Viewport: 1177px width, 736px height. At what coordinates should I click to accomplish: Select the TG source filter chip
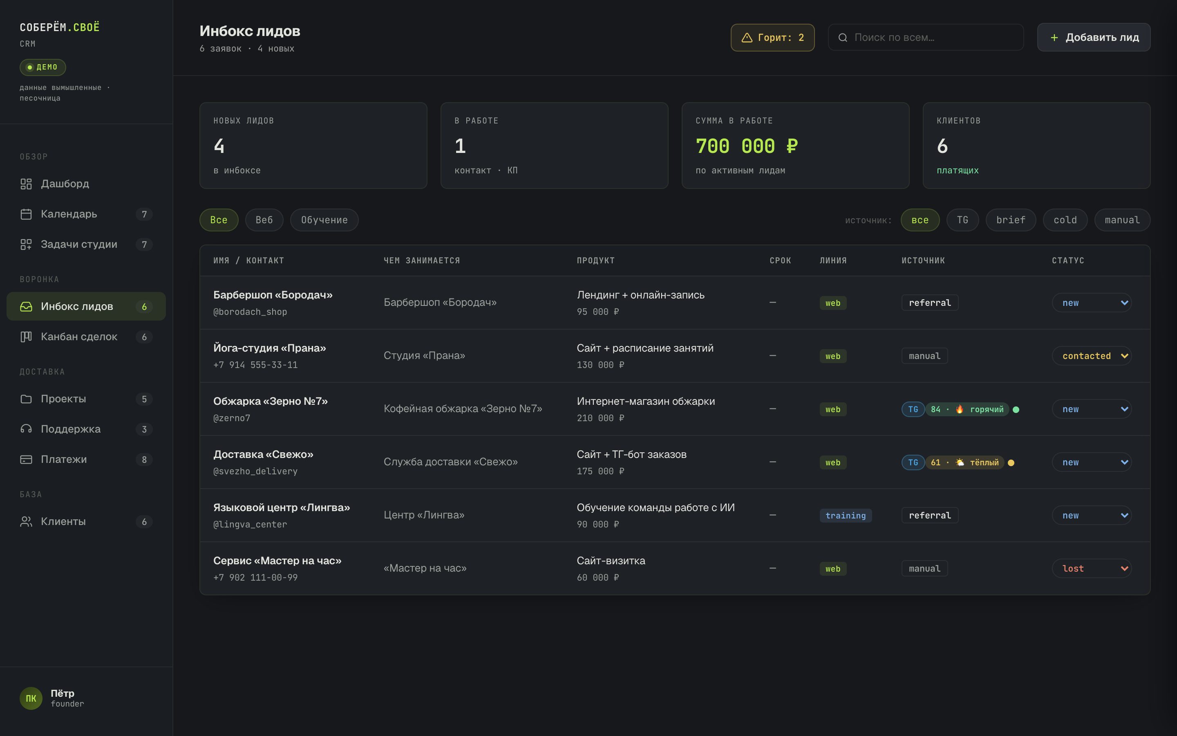(962, 220)
